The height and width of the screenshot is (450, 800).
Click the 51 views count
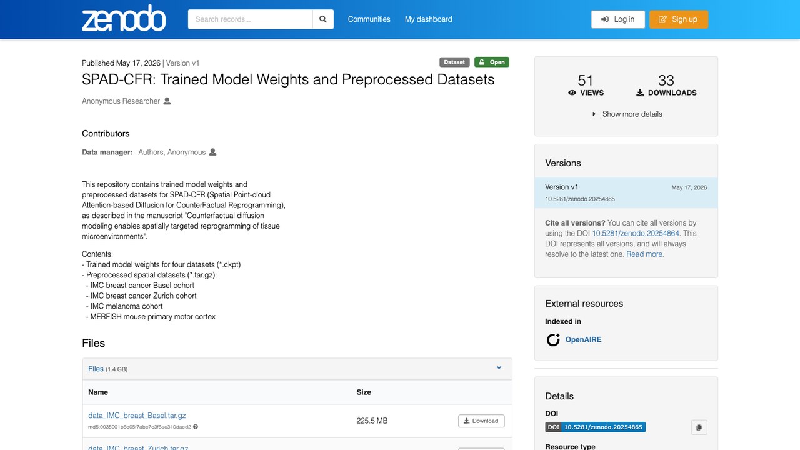pyautogui.click(x=586, y=80)
